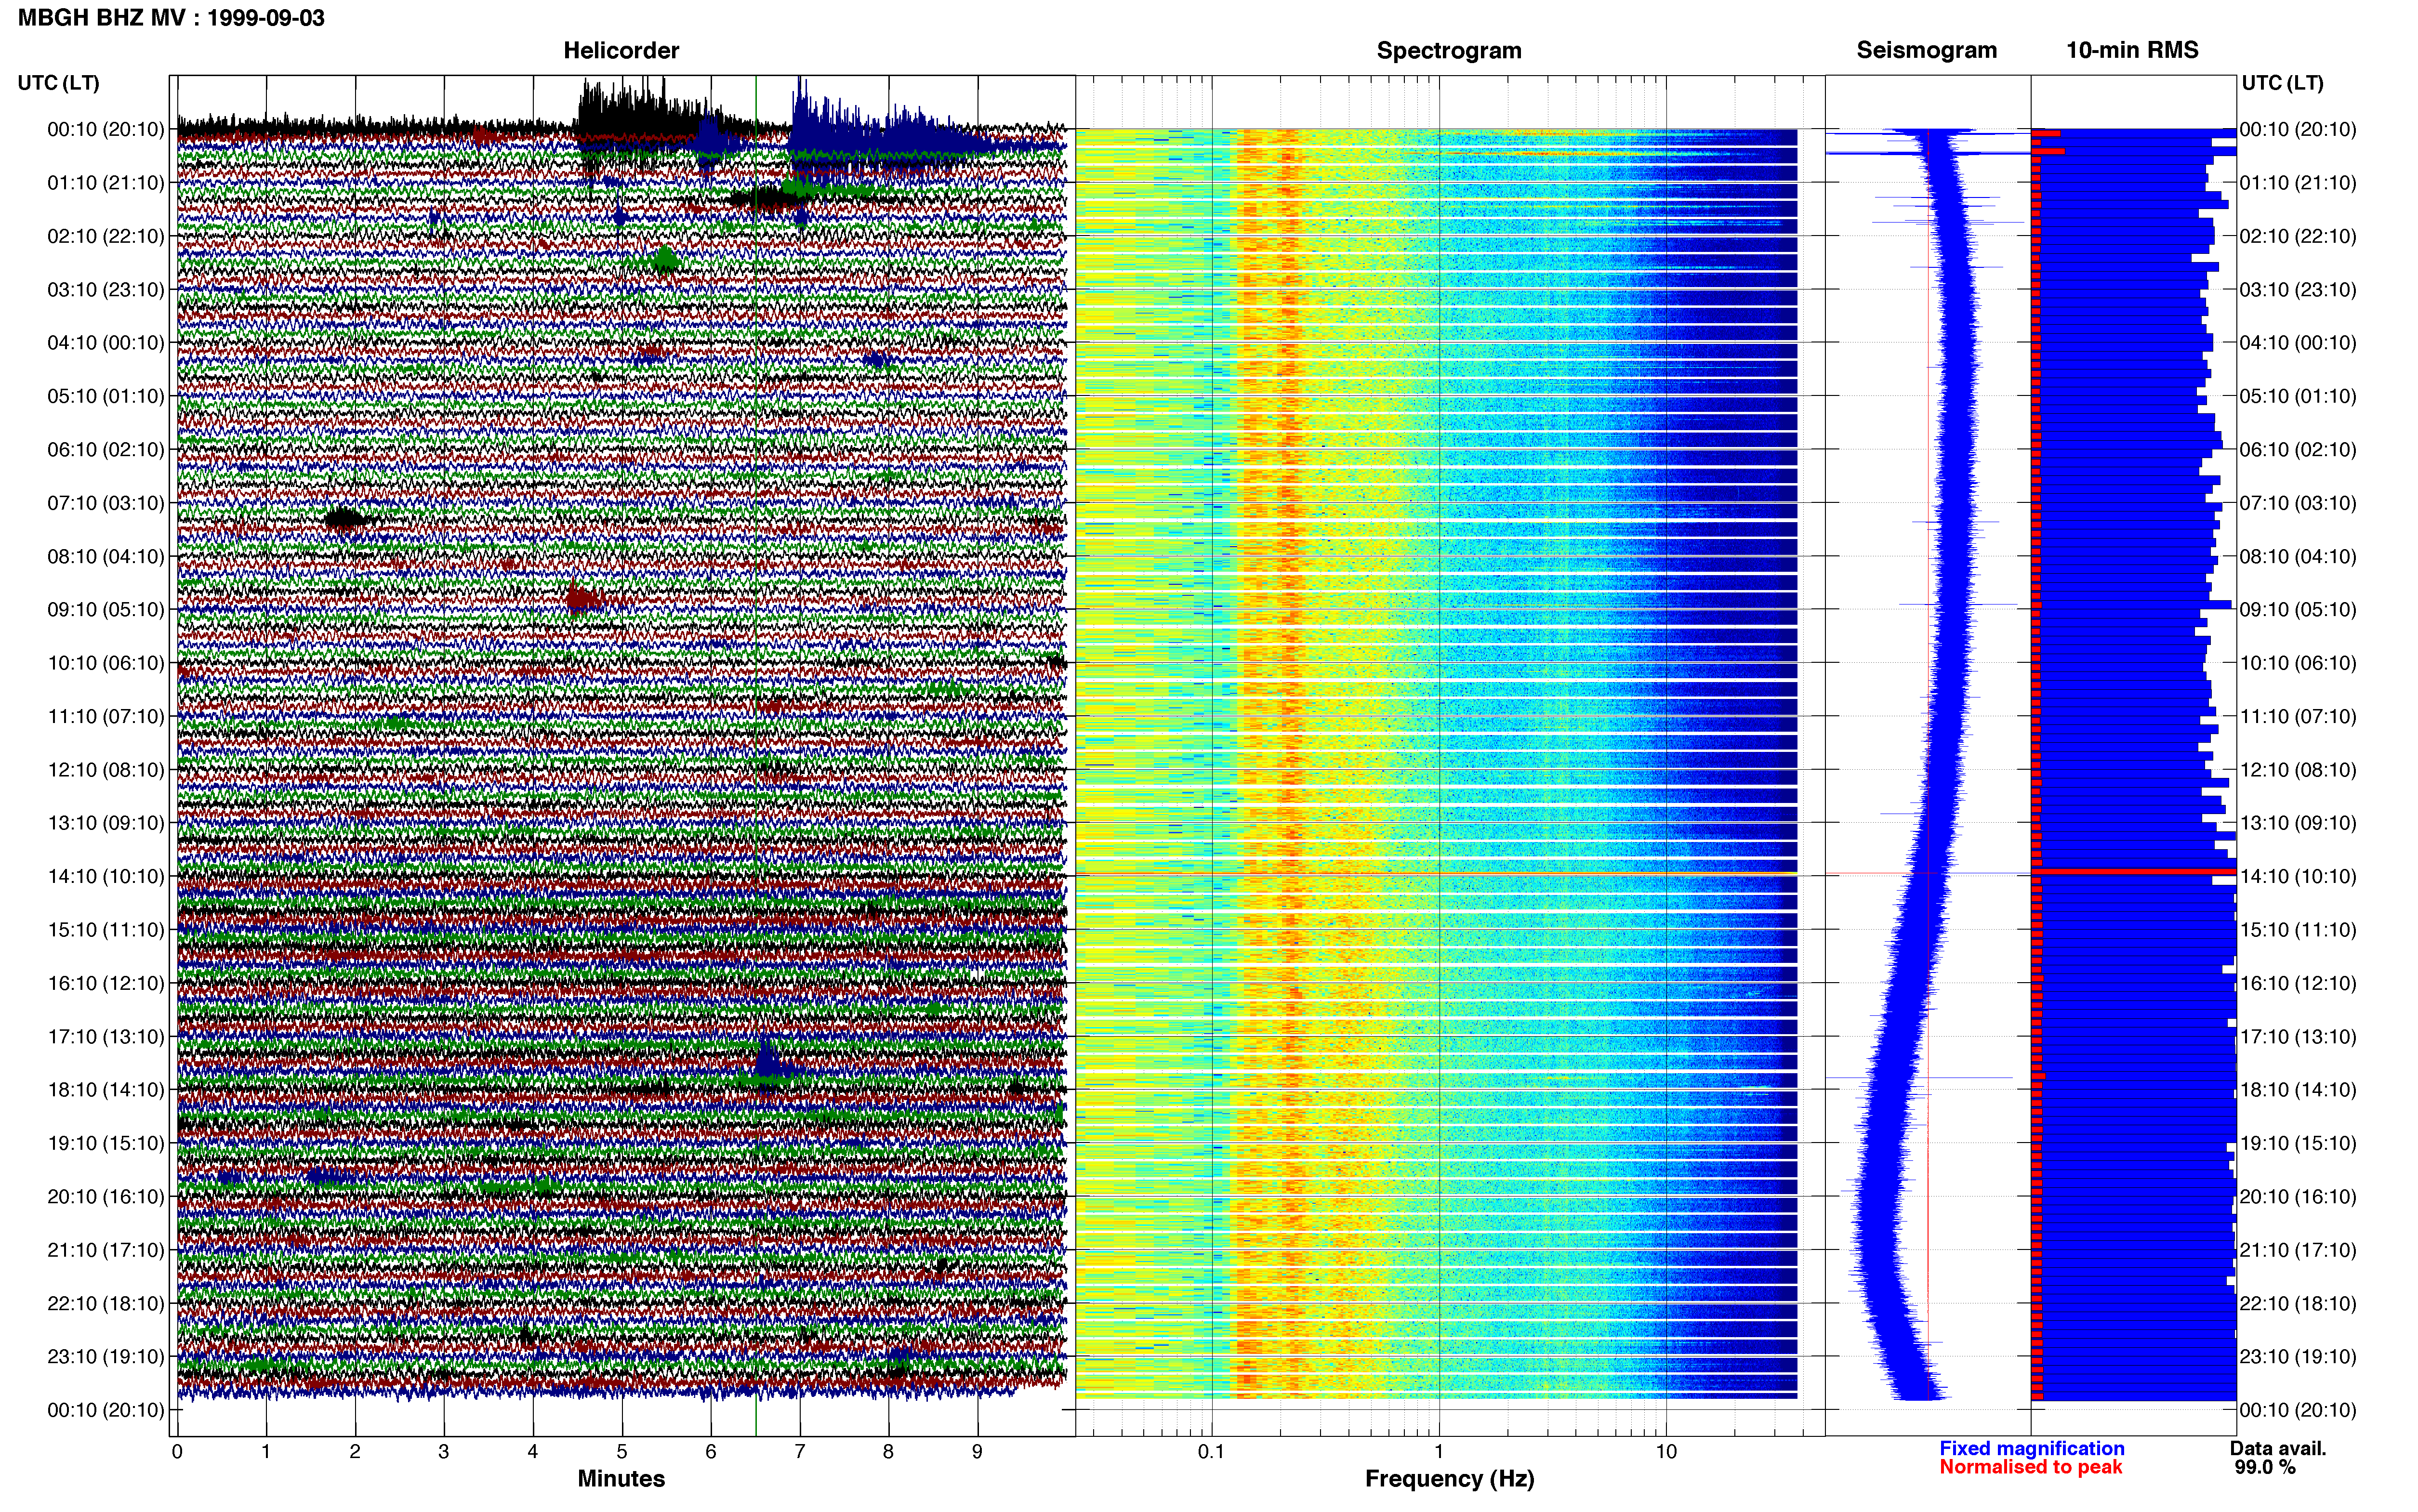Click minute tick label 7 under Helicorder
The width and height of the screenshot is (2418, 1512).
[x=800, y=1451]
